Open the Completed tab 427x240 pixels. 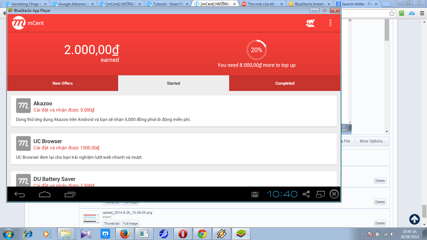click(285, 83)
